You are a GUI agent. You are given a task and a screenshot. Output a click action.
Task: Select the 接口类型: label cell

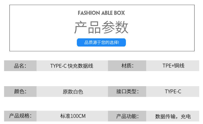pyautogui.click(x=127, y=92)
